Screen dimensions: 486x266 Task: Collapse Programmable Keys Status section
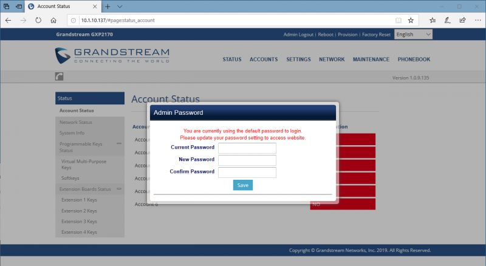119,143
